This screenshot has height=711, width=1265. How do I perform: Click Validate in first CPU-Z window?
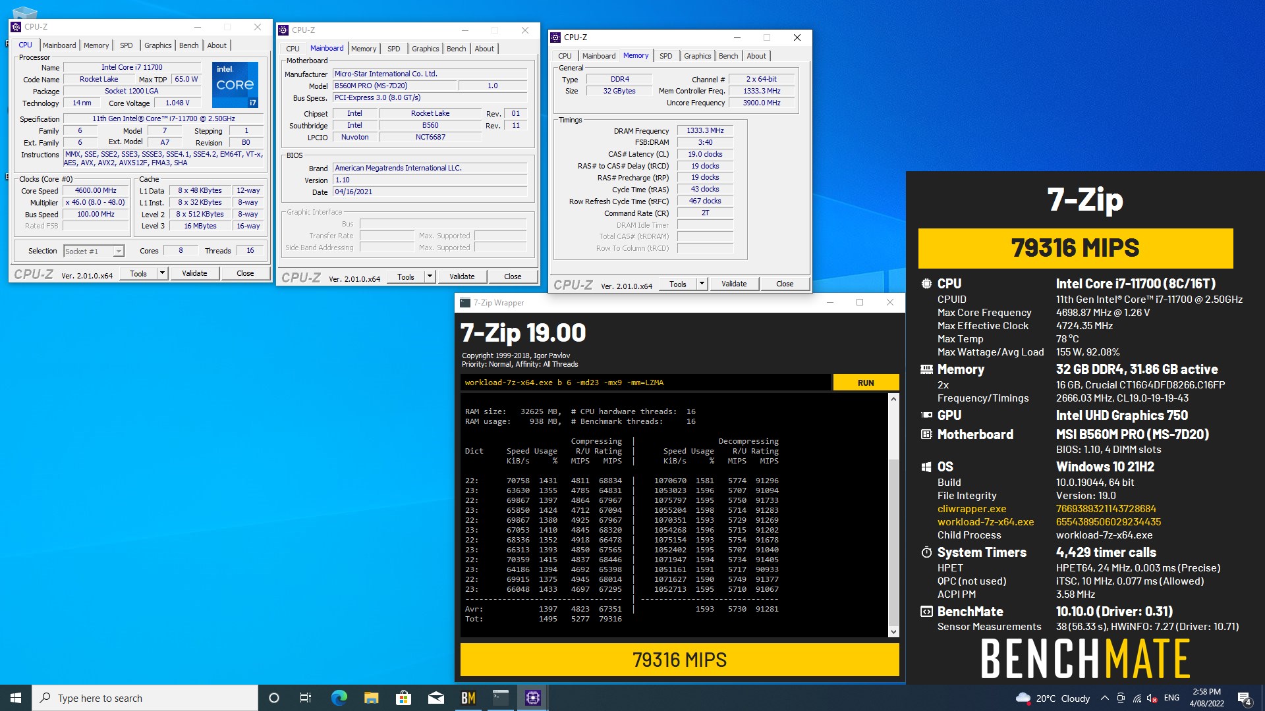coord(194,273)
